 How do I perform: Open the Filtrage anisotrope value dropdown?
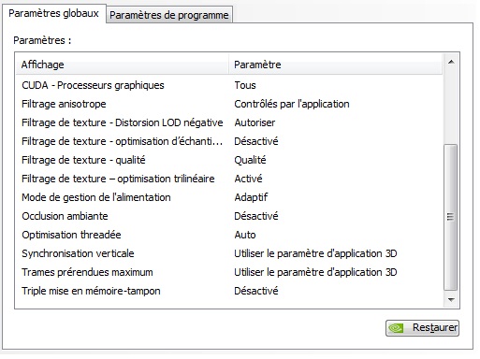click(292, 104)
